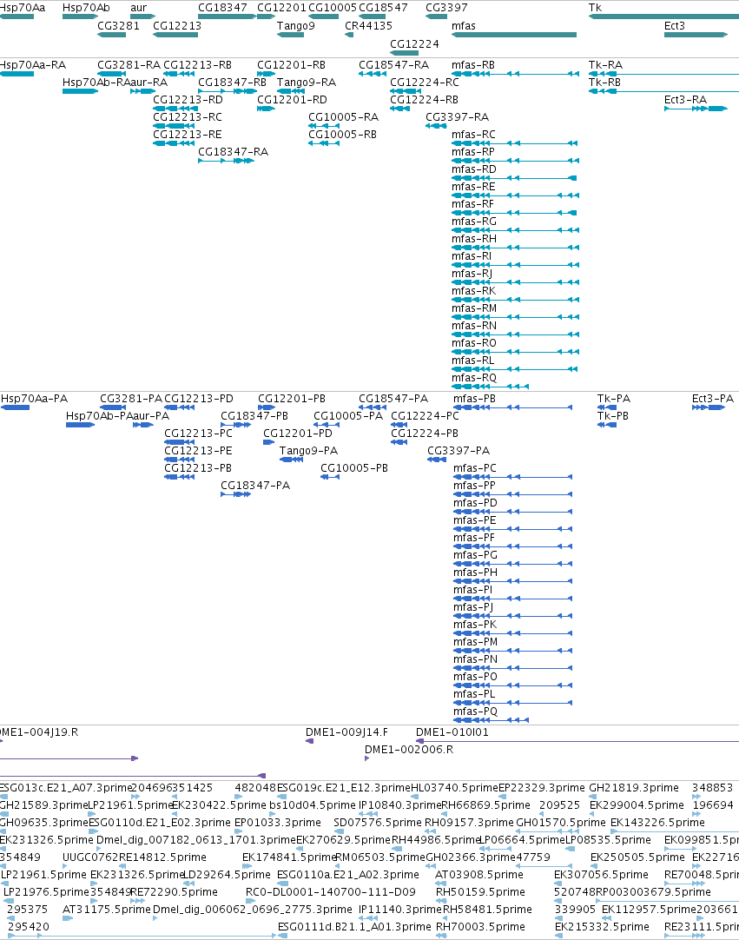Click protein mfas-PH
Screen dimensions: 739x940
[512, 581]
